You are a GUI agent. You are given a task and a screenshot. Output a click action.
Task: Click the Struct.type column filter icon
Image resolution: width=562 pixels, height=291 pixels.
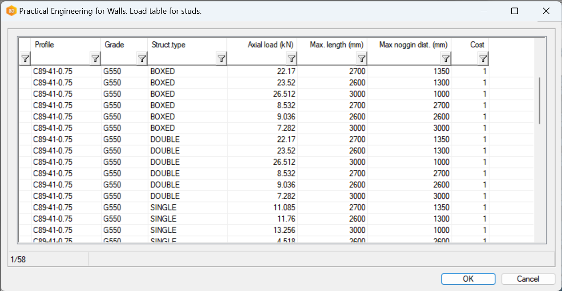click(221, 59)
